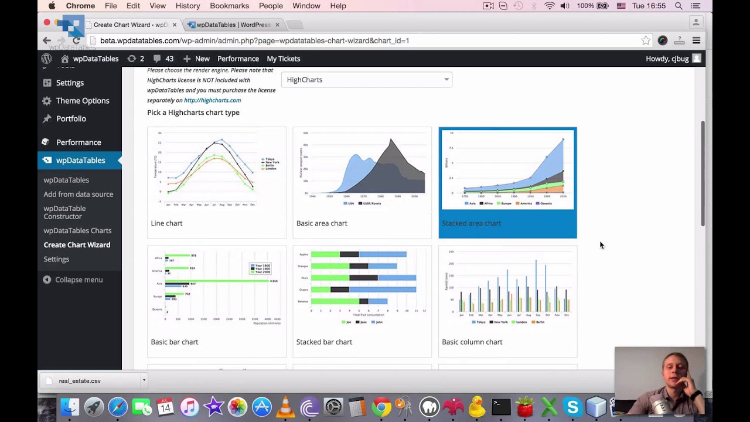Viewport: 750px width, 422px height.
Task: Open real_estate.csv download options arrow
Action: click(144, 380)
